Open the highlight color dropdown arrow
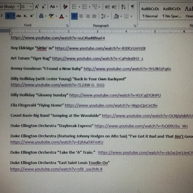The width and height of the screenshot is (193, 193). 56,16
